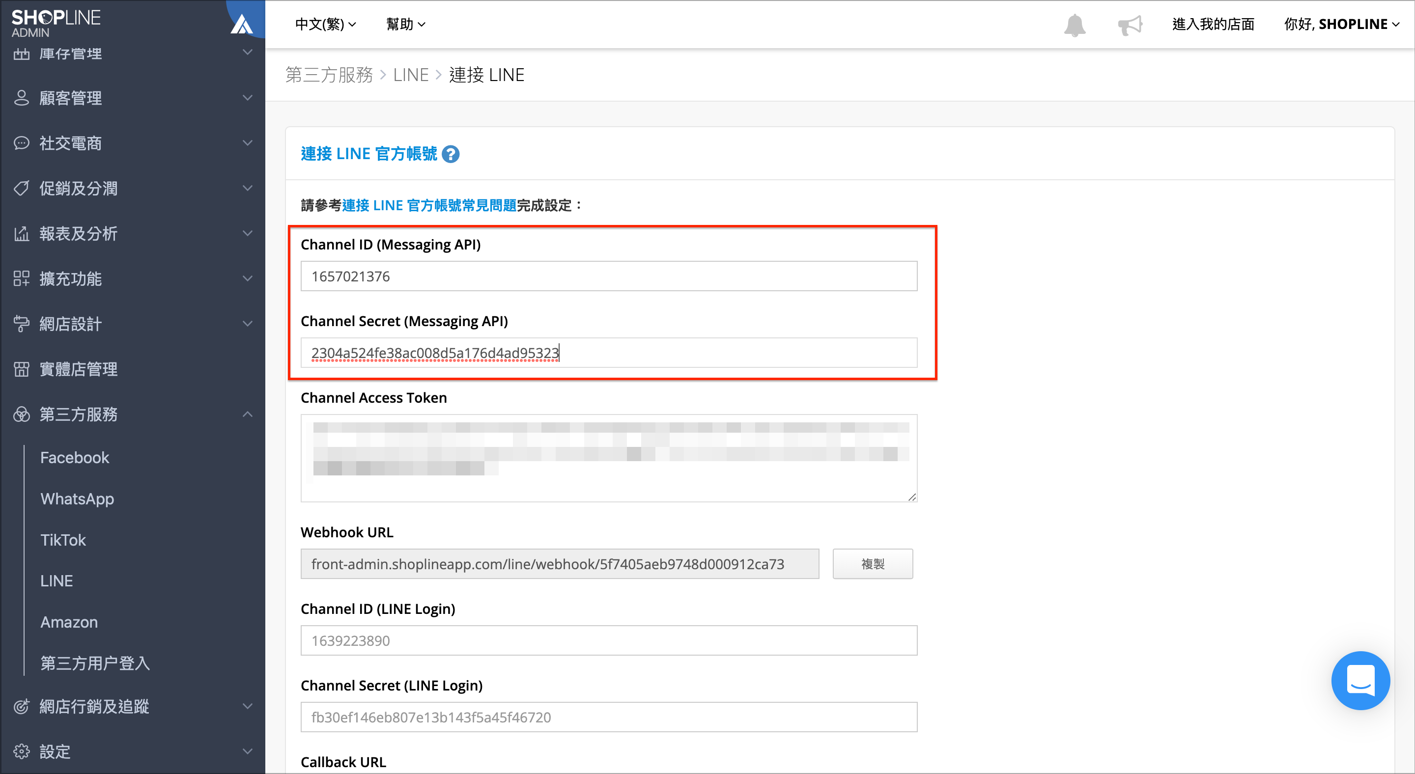Click the Channel Secret (Messaging API) field
The height and width of the screenshot is (774, 1415).
tap(609, 353)
